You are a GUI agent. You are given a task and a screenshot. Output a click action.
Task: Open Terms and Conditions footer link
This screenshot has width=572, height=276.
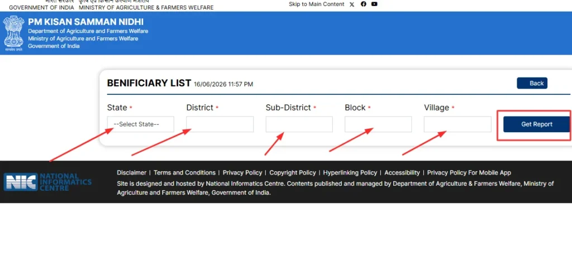coord(184,173)
